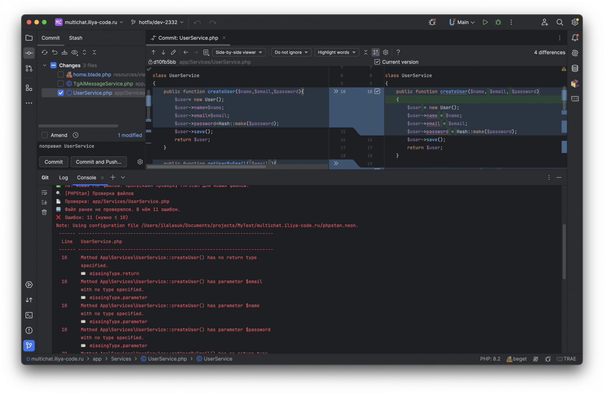
Task: Collapse the Changes tree node
Action: tap(44, 65)
